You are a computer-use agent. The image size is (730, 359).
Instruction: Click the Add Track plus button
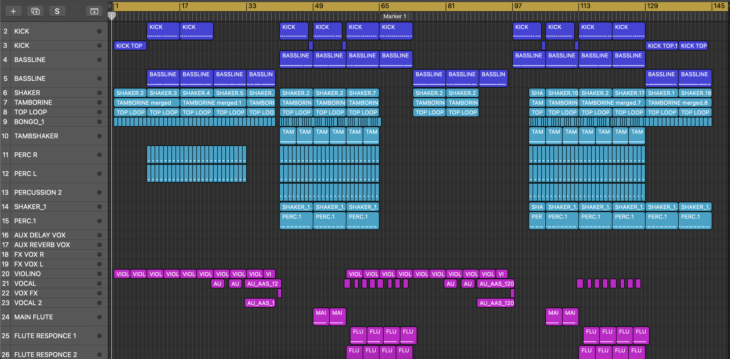click(x=13, y=11)
